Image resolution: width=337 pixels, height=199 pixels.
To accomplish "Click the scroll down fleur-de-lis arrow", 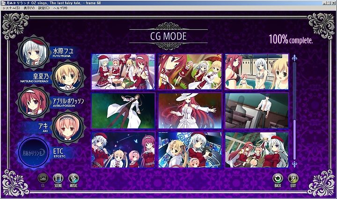I will click(x=294, y=164).
